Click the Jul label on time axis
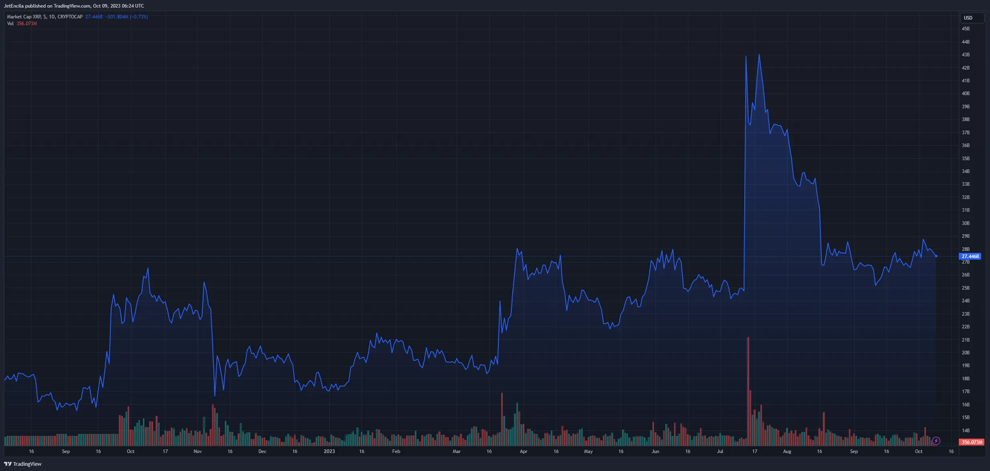This screenshot has height=471, width=990. tap(720, 451)
